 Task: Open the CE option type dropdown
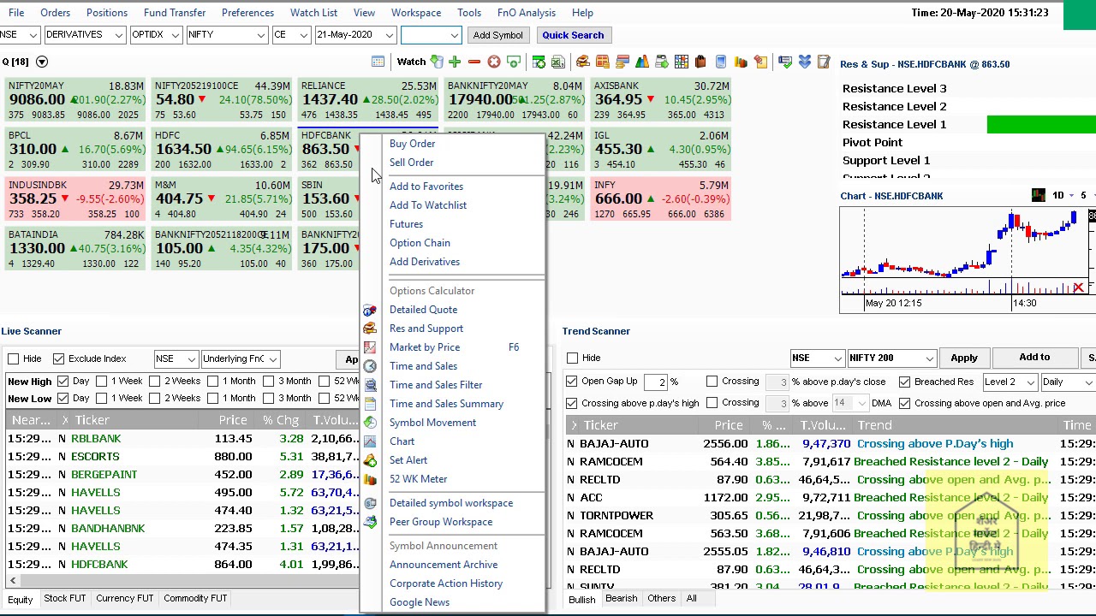pyautogui.click(x=290, y=35)
